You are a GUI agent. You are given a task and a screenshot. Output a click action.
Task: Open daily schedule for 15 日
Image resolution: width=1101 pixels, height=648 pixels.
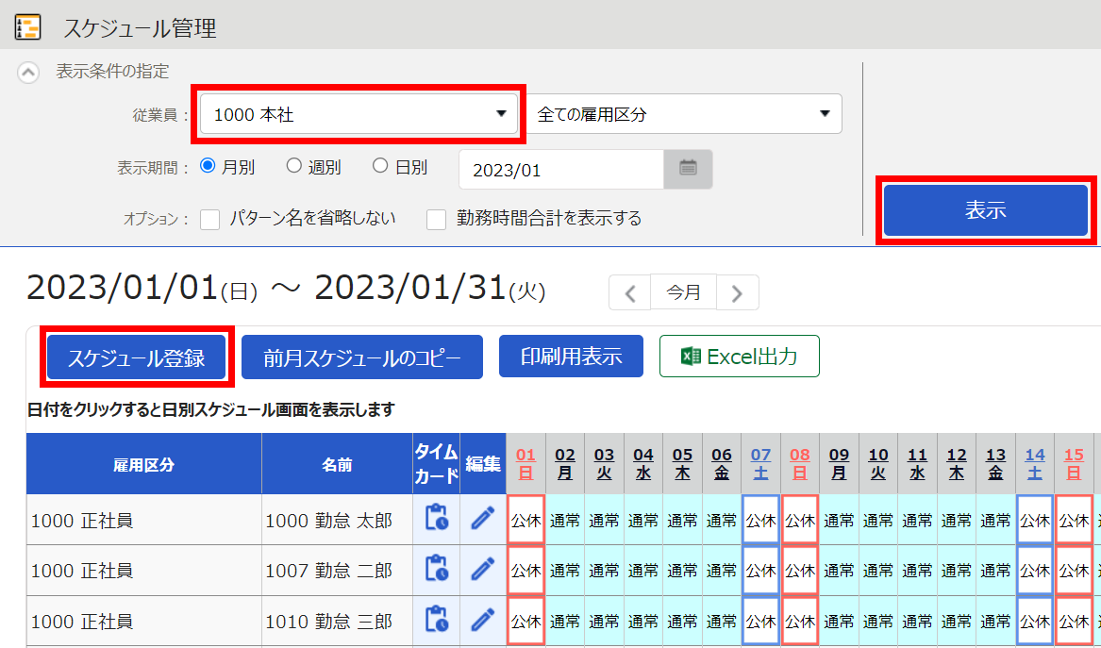(1075, 464)
